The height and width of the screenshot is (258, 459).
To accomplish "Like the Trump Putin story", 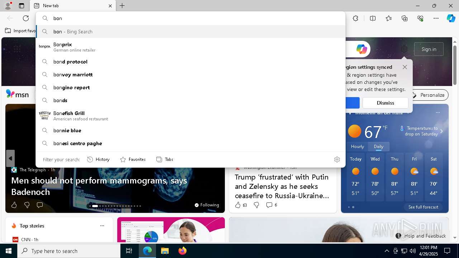I will pyautogui.click(x=241, y=205).
